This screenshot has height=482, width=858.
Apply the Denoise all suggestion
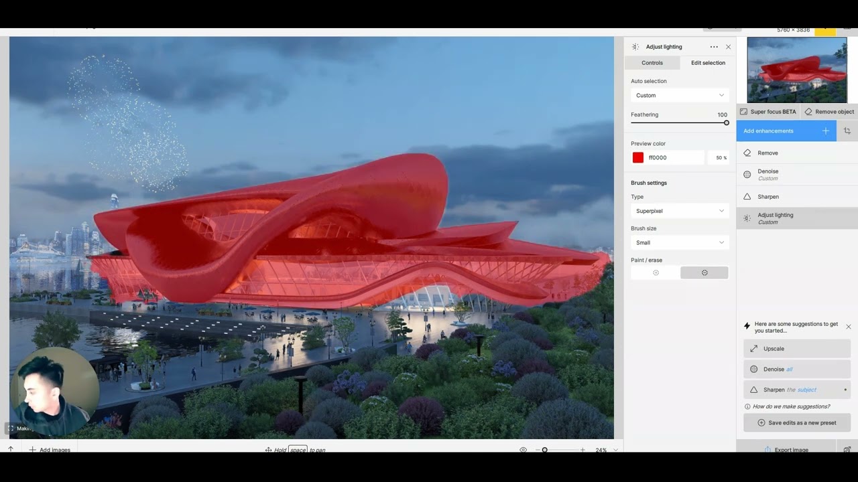click(797, 370)
